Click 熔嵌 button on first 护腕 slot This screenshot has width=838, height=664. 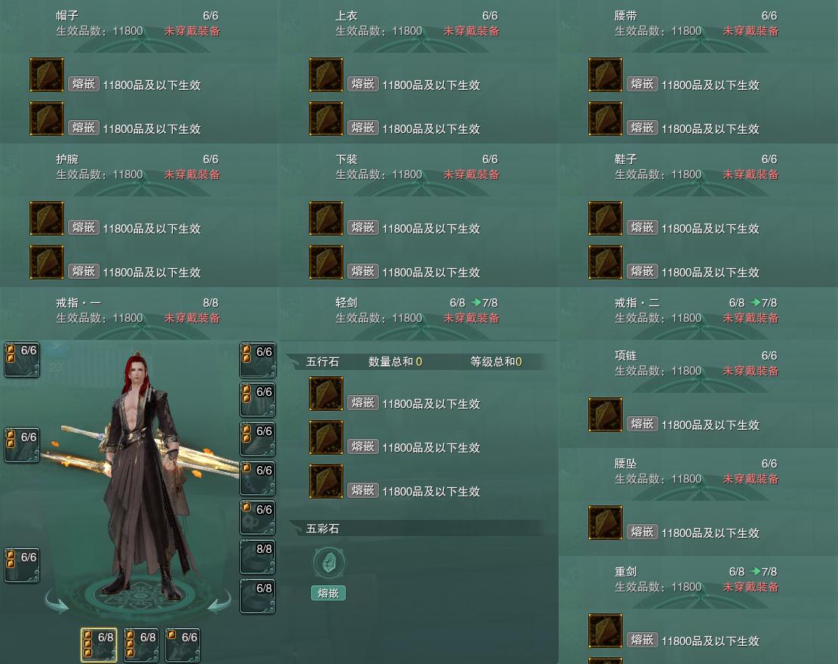84,227
